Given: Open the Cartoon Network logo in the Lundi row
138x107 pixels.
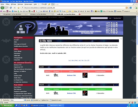Looking at the screenshot, I should (56, 75).
